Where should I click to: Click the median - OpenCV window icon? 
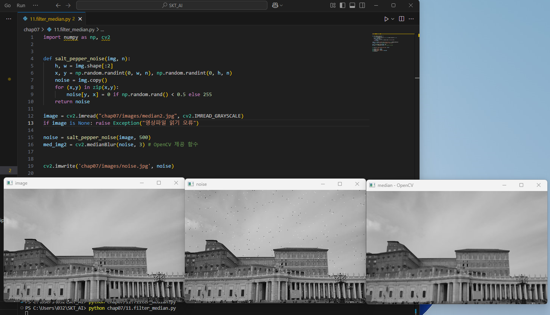(372, 185)
